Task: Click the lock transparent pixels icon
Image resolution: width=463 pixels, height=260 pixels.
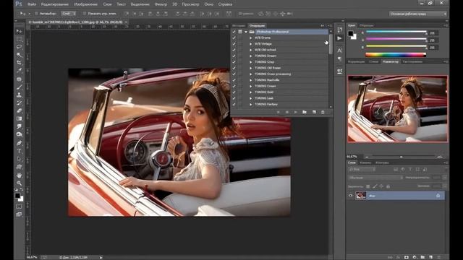Action: pos(368,186)
